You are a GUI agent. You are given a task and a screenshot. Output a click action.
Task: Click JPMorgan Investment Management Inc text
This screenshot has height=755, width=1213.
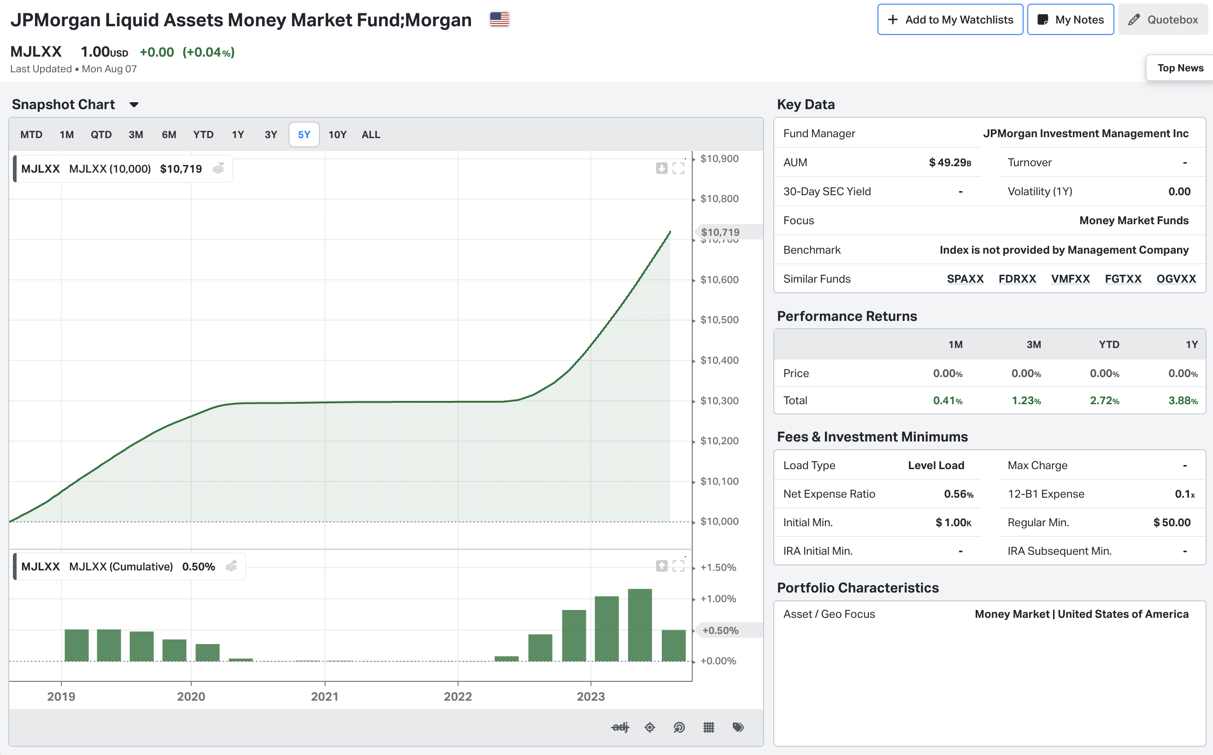tap(1085, 134)
